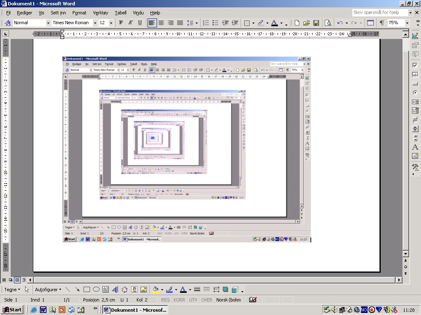Click Norsk (bokm language indicator

229,300
